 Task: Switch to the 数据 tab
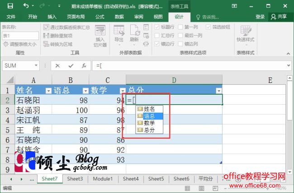119,17
